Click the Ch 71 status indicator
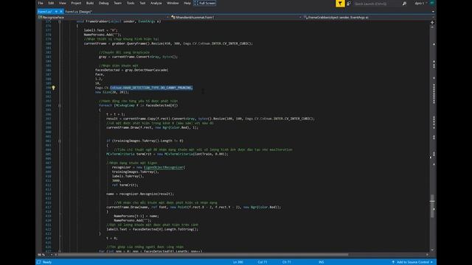 (286, 262)
